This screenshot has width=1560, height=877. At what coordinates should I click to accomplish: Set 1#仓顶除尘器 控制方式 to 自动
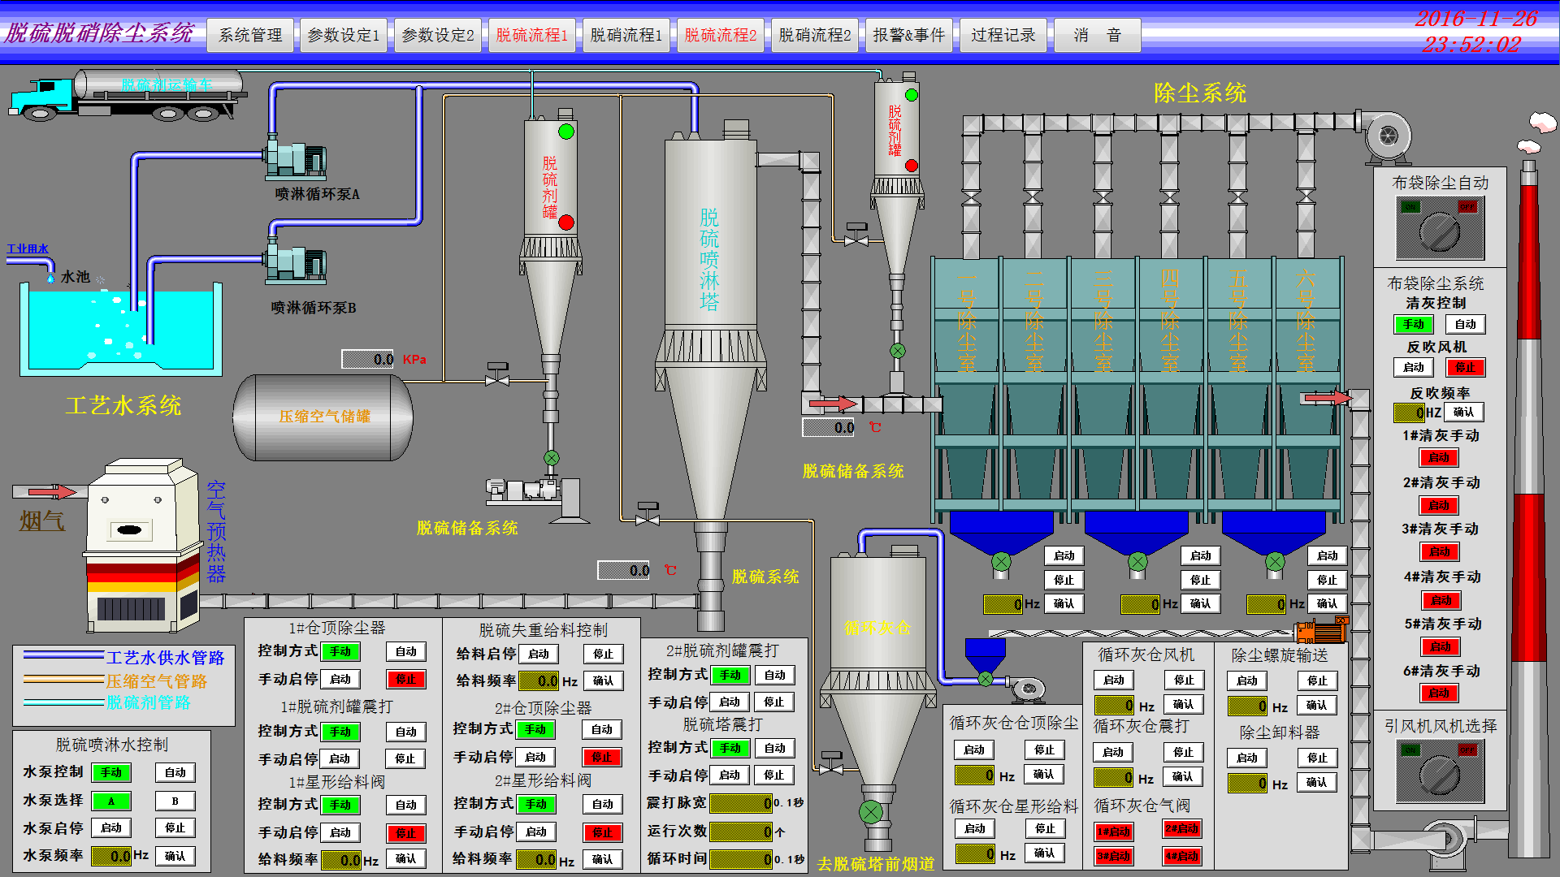pos(405,651)
